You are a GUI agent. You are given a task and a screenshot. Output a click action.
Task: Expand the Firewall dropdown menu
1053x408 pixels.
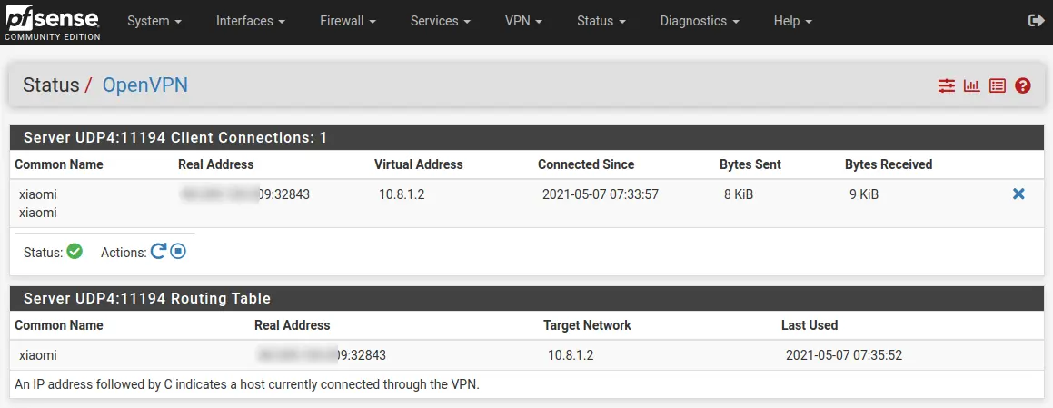pos(348,21)
